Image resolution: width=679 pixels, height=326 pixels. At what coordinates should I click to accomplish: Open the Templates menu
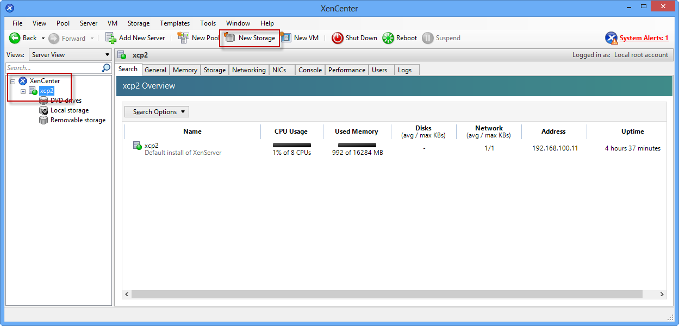point(175,23)
